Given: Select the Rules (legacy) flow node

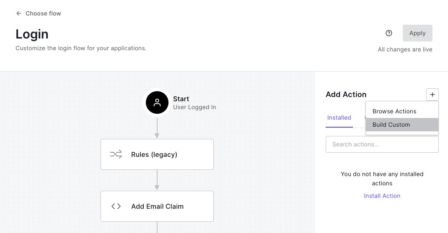Looking at the screenshot, I should (x=157, y=154).
